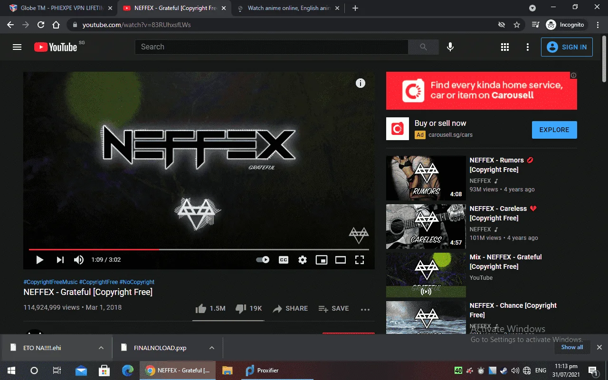Viewport: 608px width, 380px height.
Task: Enter full screen mode
Action: [360, 260]
